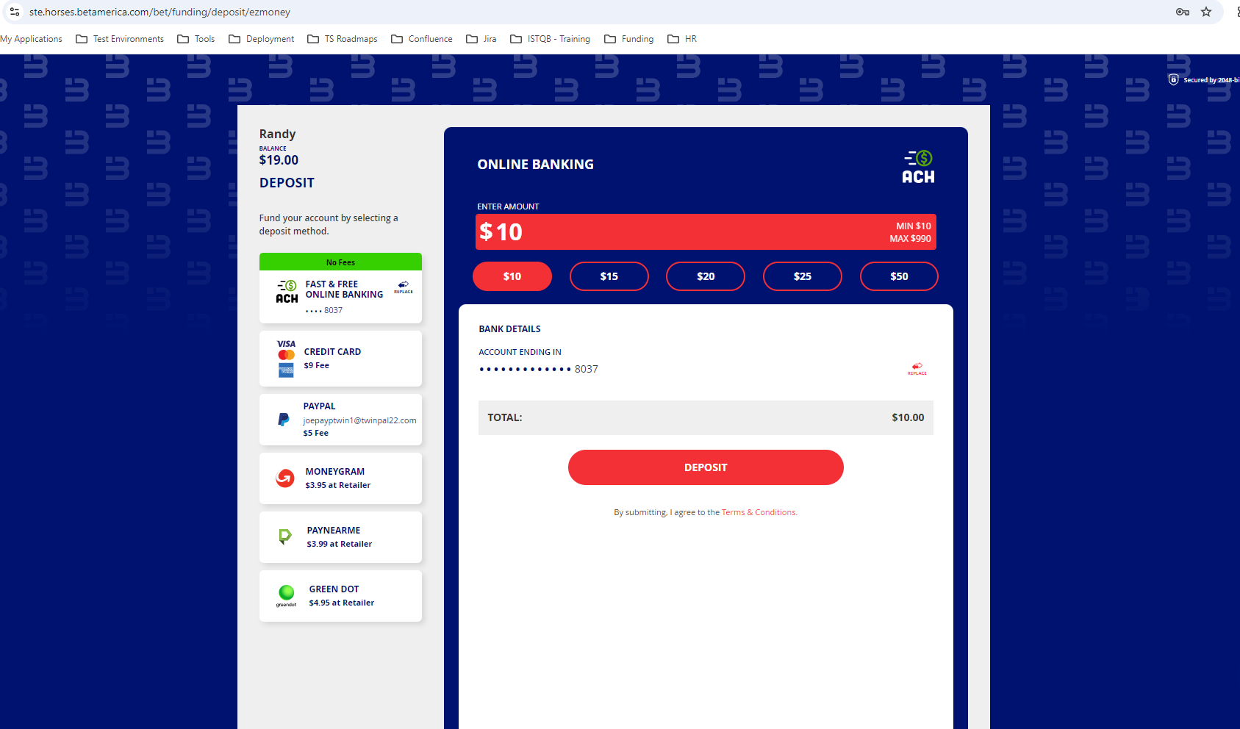Choose Fast & Free Online Banking method

340,288
